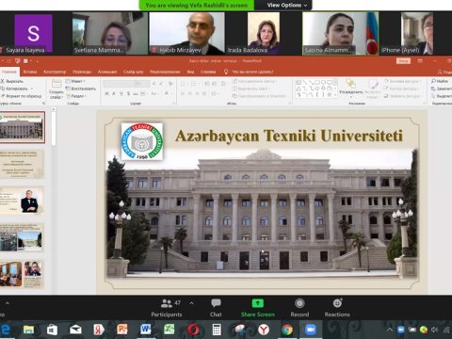Click the Упорядочить arrange button

coord(351,88)
